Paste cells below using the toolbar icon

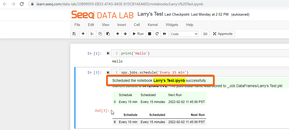coord(108,34)
